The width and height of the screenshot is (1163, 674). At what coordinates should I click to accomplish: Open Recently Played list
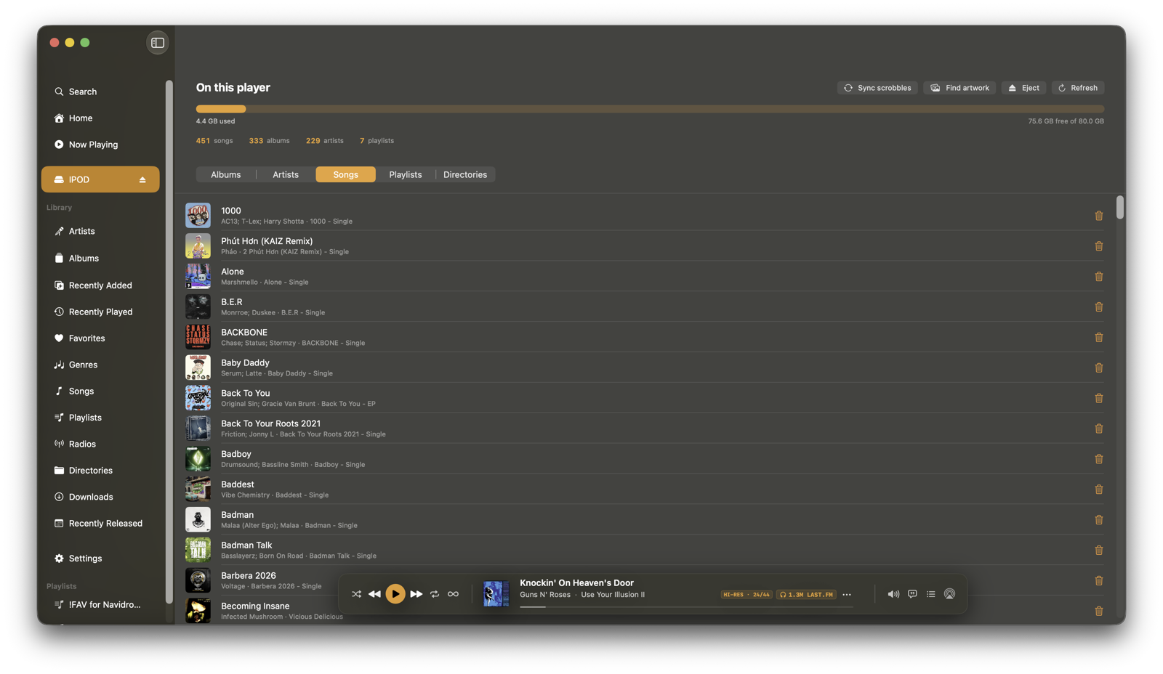click(x=100, y=312)
